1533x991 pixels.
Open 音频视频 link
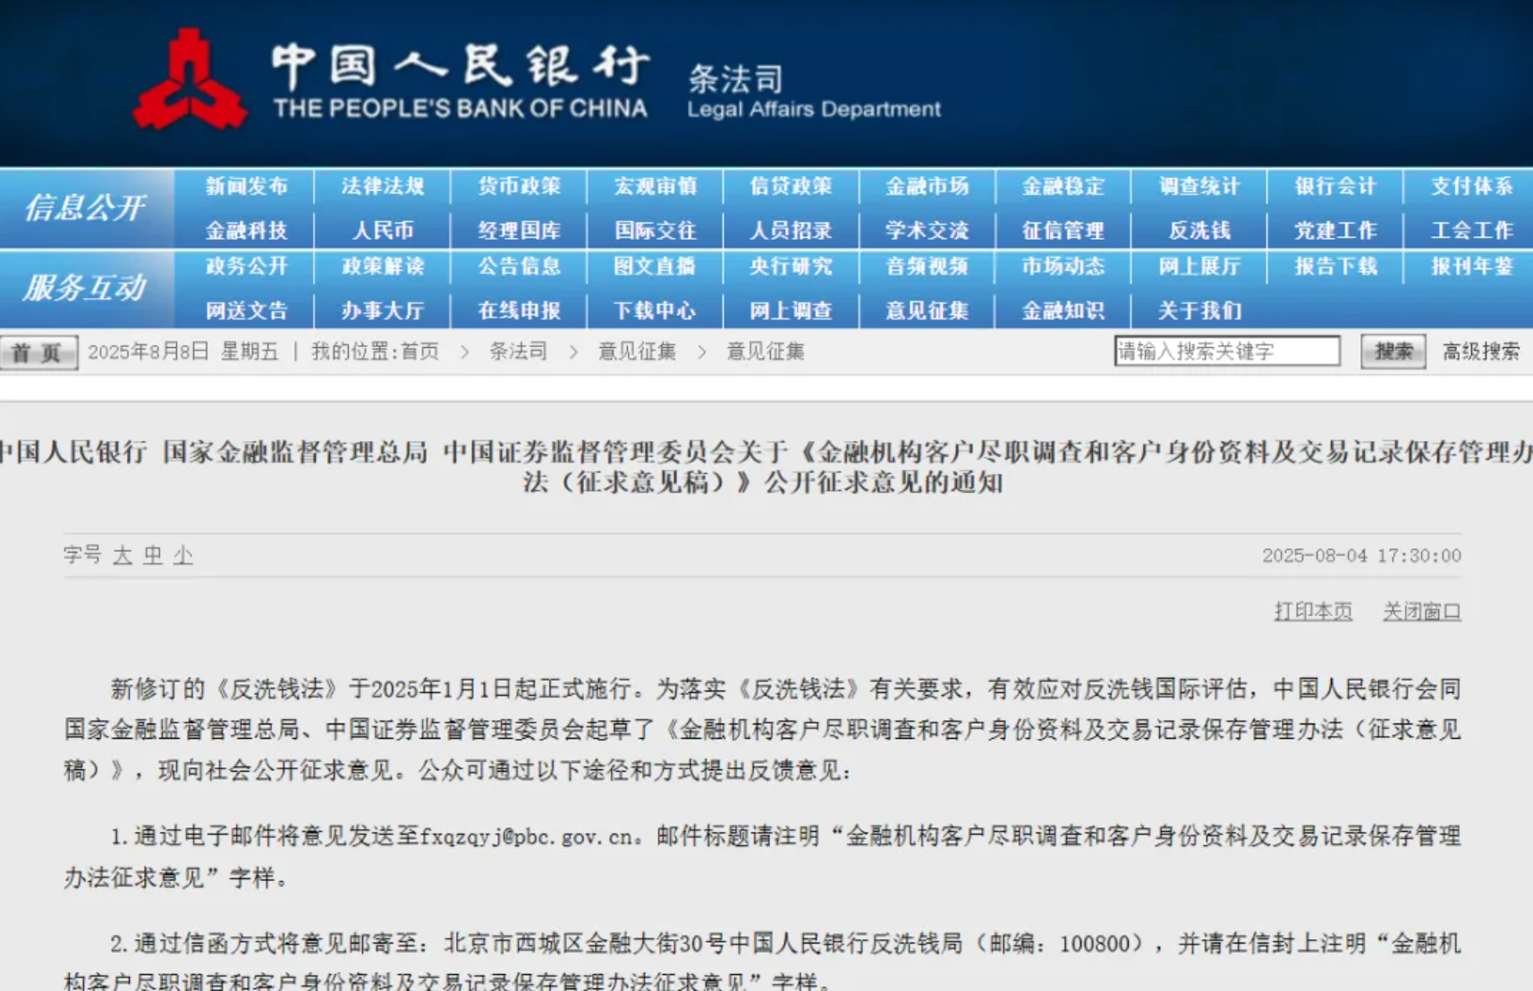(x=927, y=267)
